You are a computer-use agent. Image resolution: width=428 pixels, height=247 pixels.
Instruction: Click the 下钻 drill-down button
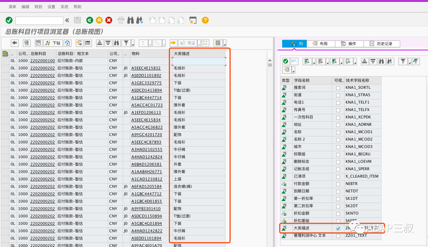tap(53, 43)
